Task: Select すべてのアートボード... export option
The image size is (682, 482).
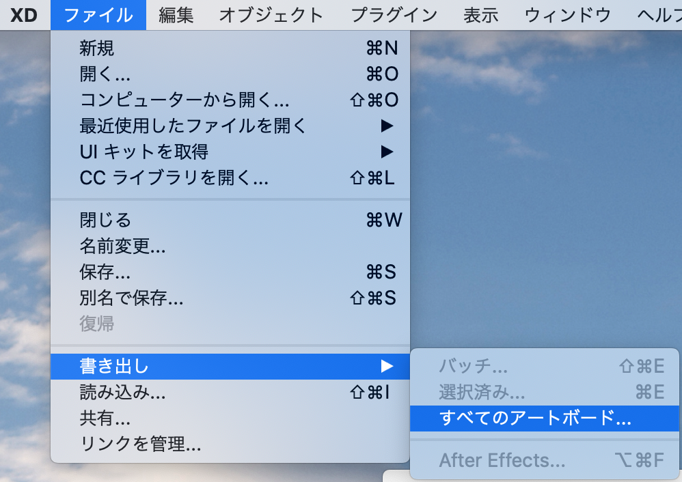Action: [544, 419]
